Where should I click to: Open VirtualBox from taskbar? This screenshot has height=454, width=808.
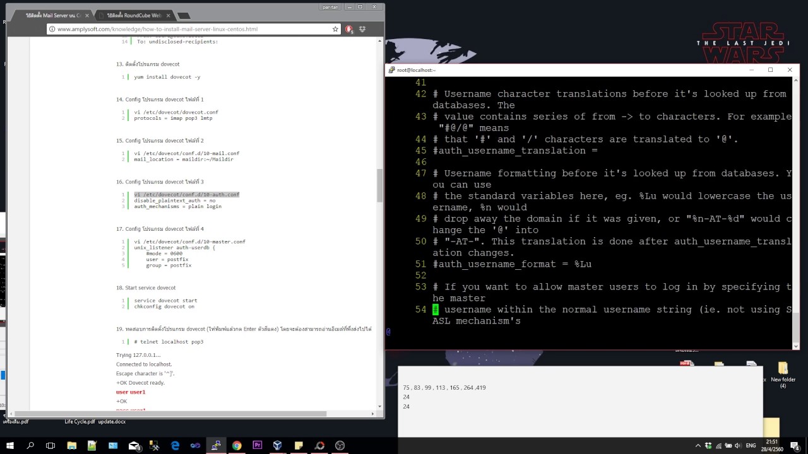coord(278,446)
